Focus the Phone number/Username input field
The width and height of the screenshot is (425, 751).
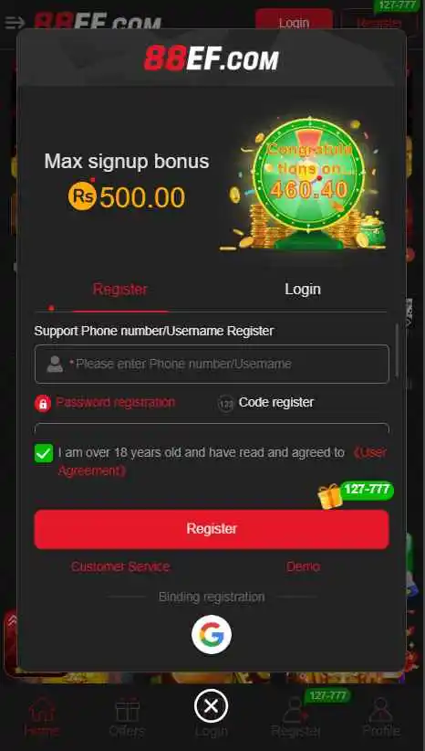[x=212, y=364]
